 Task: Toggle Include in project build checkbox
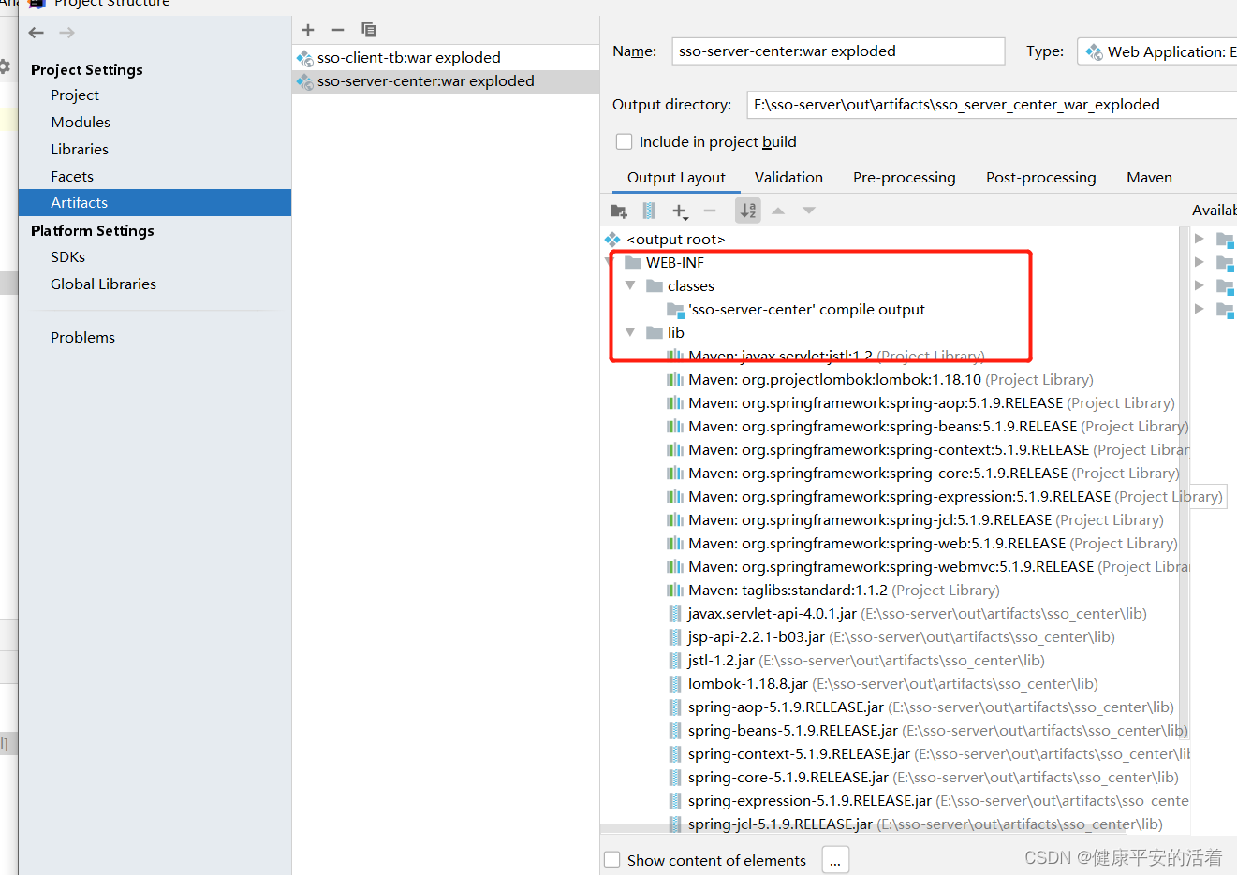[x=624, y=141]
